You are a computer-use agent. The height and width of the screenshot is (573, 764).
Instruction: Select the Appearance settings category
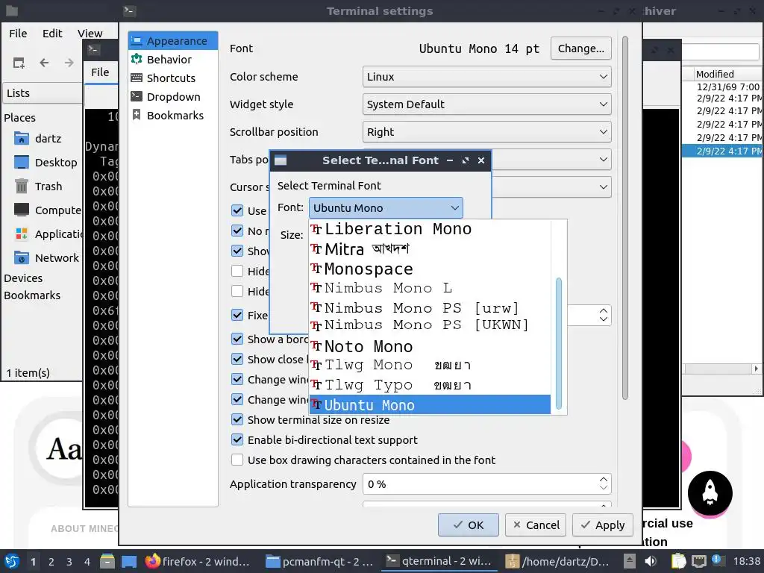coord(173,41)
